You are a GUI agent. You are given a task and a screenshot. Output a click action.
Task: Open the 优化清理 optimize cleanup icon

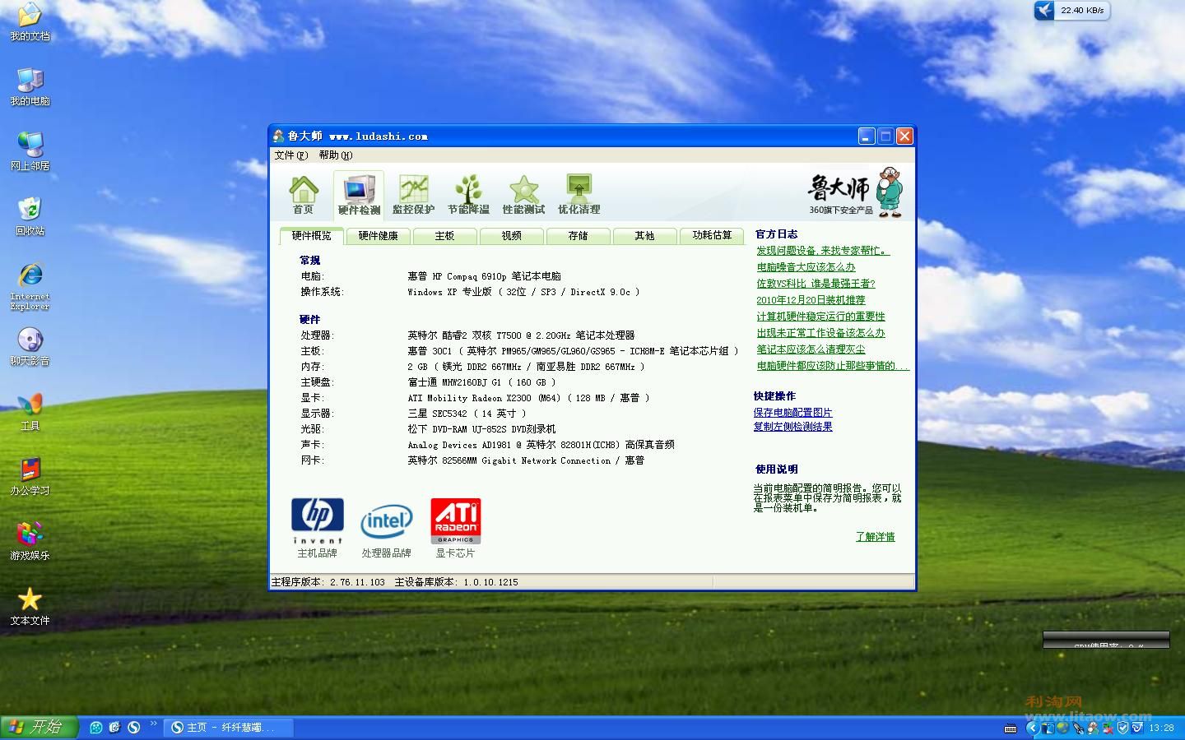[579, 195]
